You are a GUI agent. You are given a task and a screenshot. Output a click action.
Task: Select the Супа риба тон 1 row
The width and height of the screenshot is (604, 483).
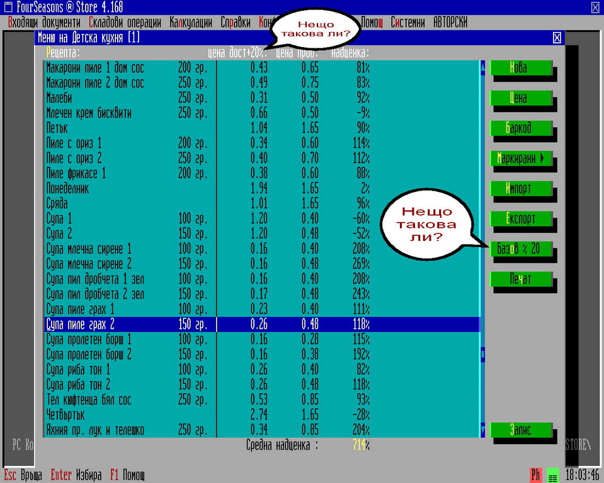coord(126,369)
